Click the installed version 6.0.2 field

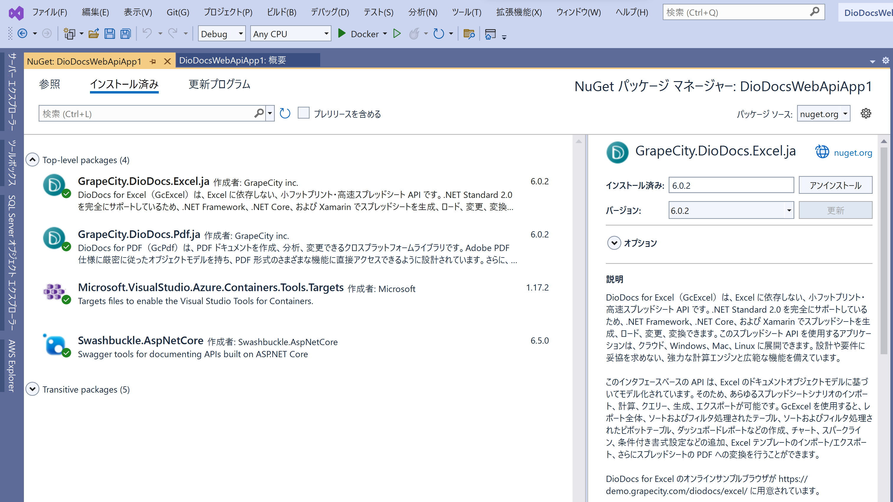click(x=731, y=185)
